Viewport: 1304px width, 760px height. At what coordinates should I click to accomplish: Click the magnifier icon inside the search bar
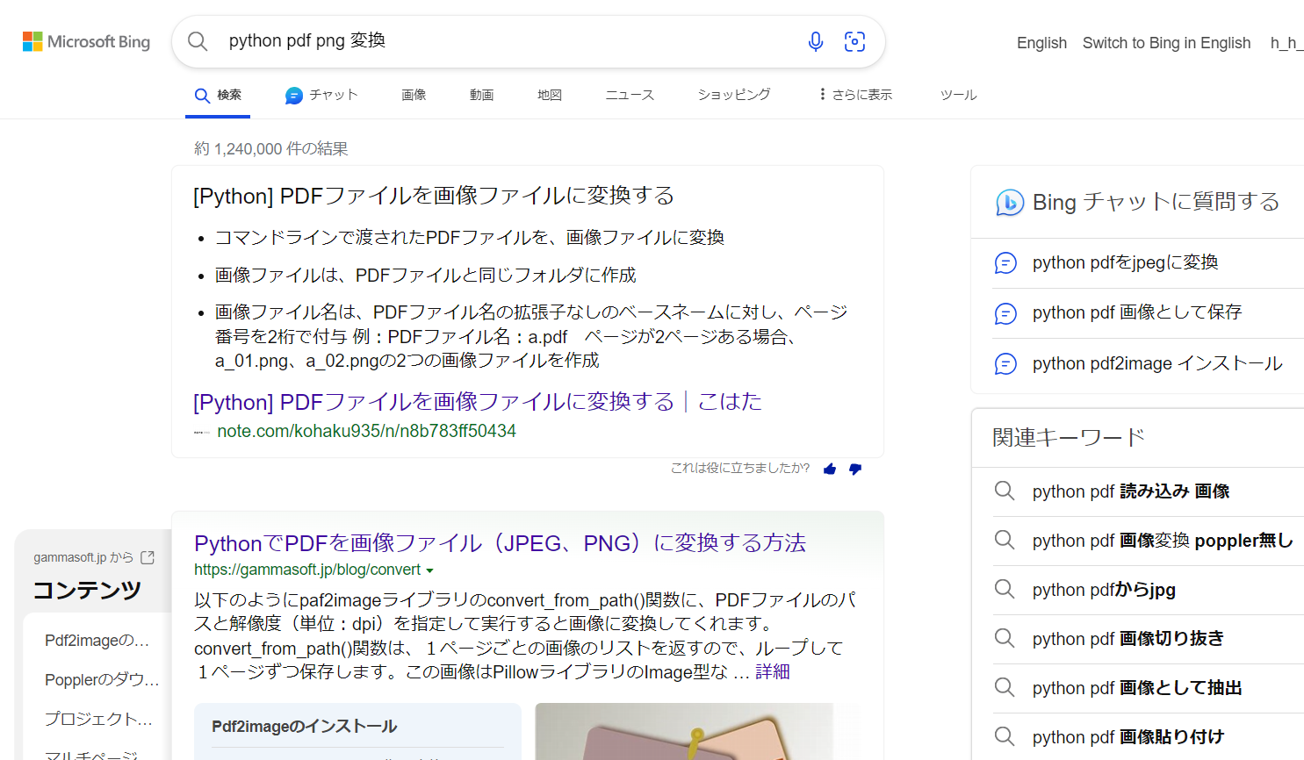197,41
